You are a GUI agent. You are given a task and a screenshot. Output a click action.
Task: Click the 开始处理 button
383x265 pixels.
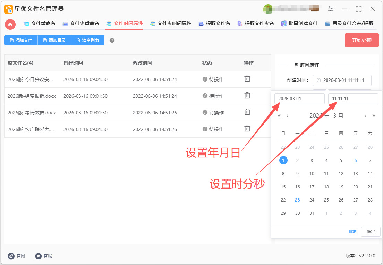pyautogui.click(x=361, y=40)
